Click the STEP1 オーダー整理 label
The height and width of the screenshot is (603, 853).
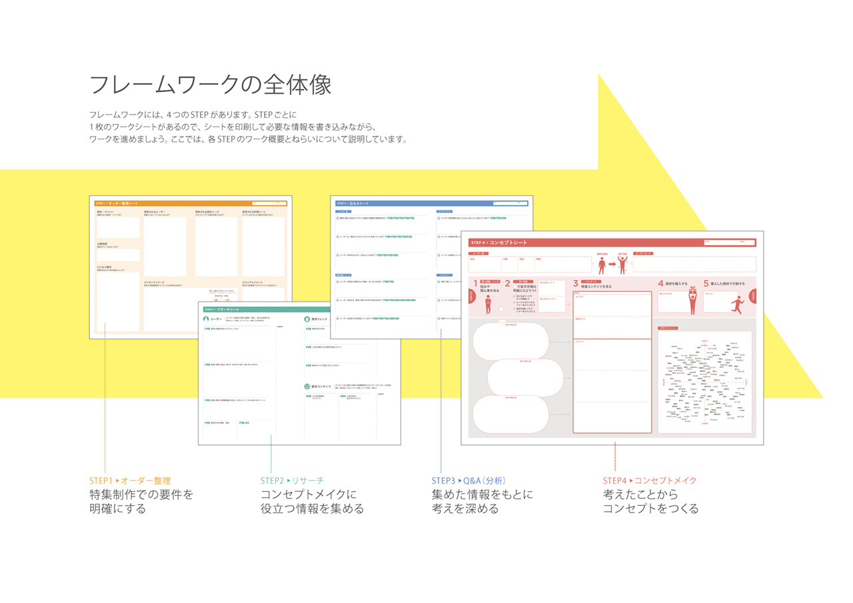[x=130, y=480]
